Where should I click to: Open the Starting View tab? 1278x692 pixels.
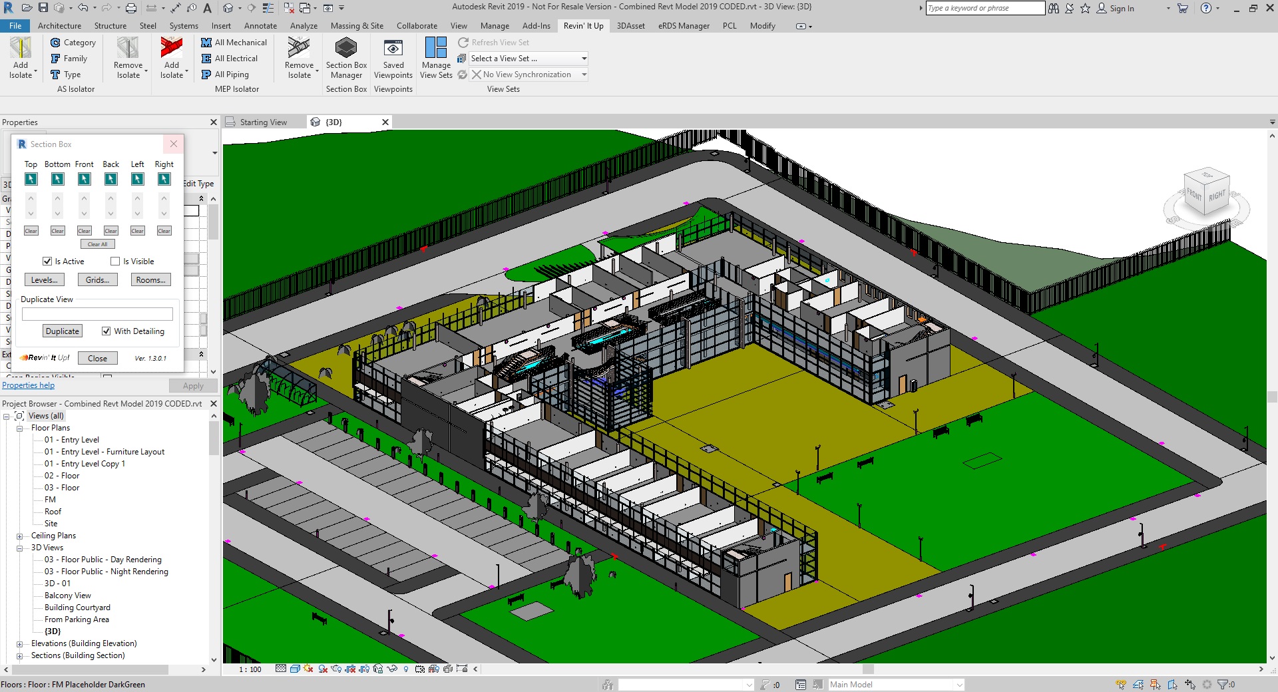coord(263,122)
